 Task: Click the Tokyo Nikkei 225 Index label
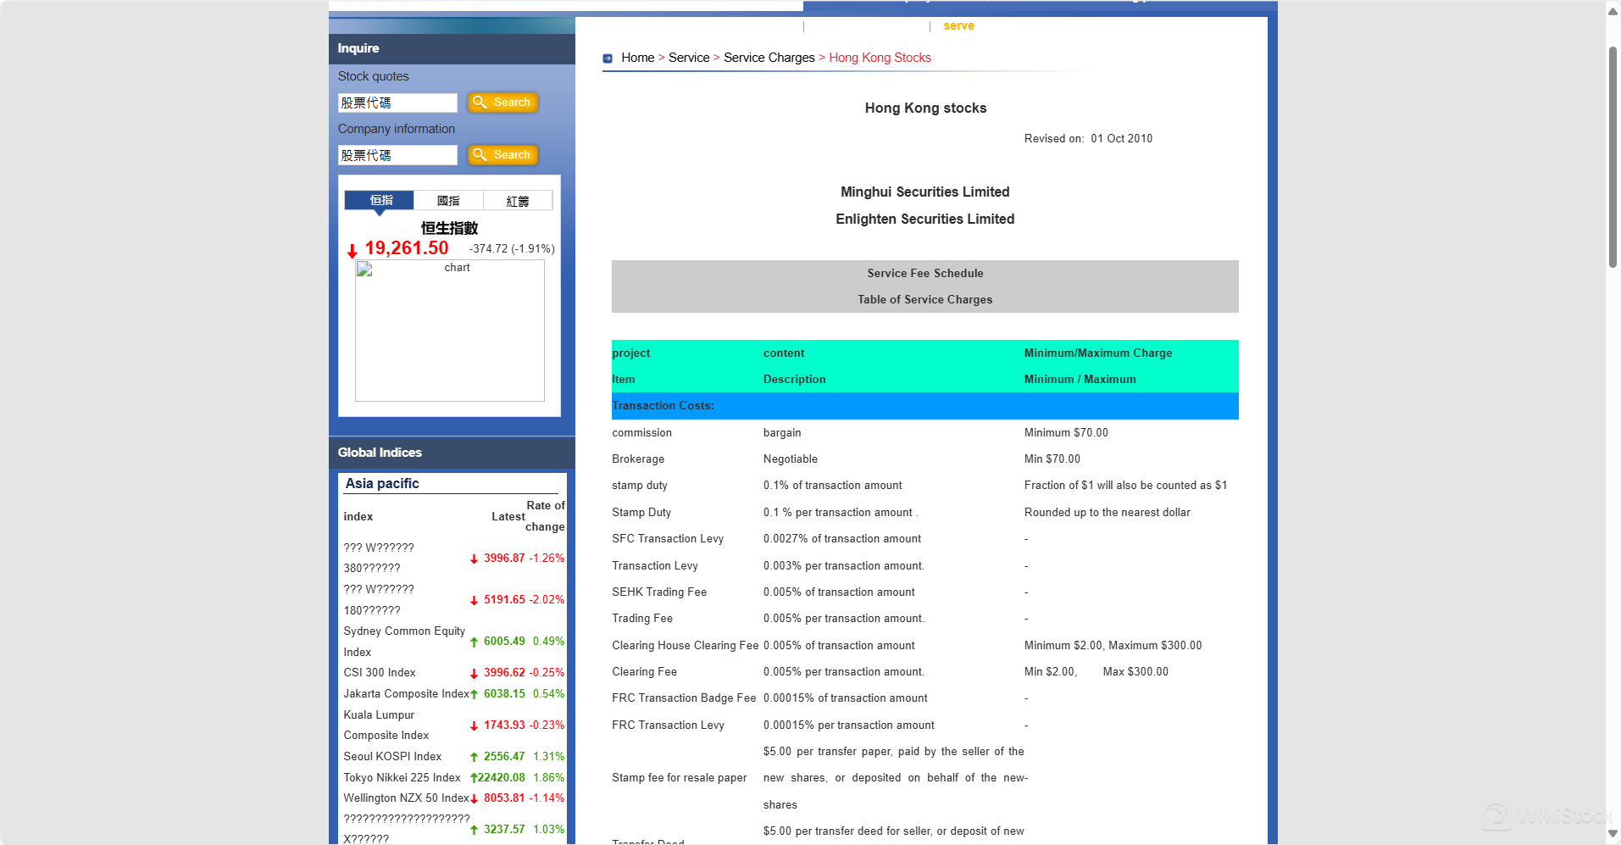tap(402, 778)
